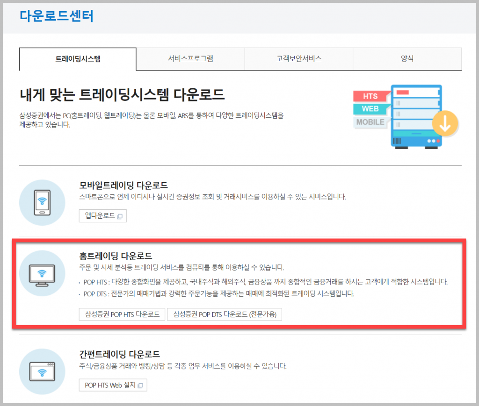This screenshot has height=406, width=479.
Task: Click the MOBILE label in the illustration
Action: (370, 122)
